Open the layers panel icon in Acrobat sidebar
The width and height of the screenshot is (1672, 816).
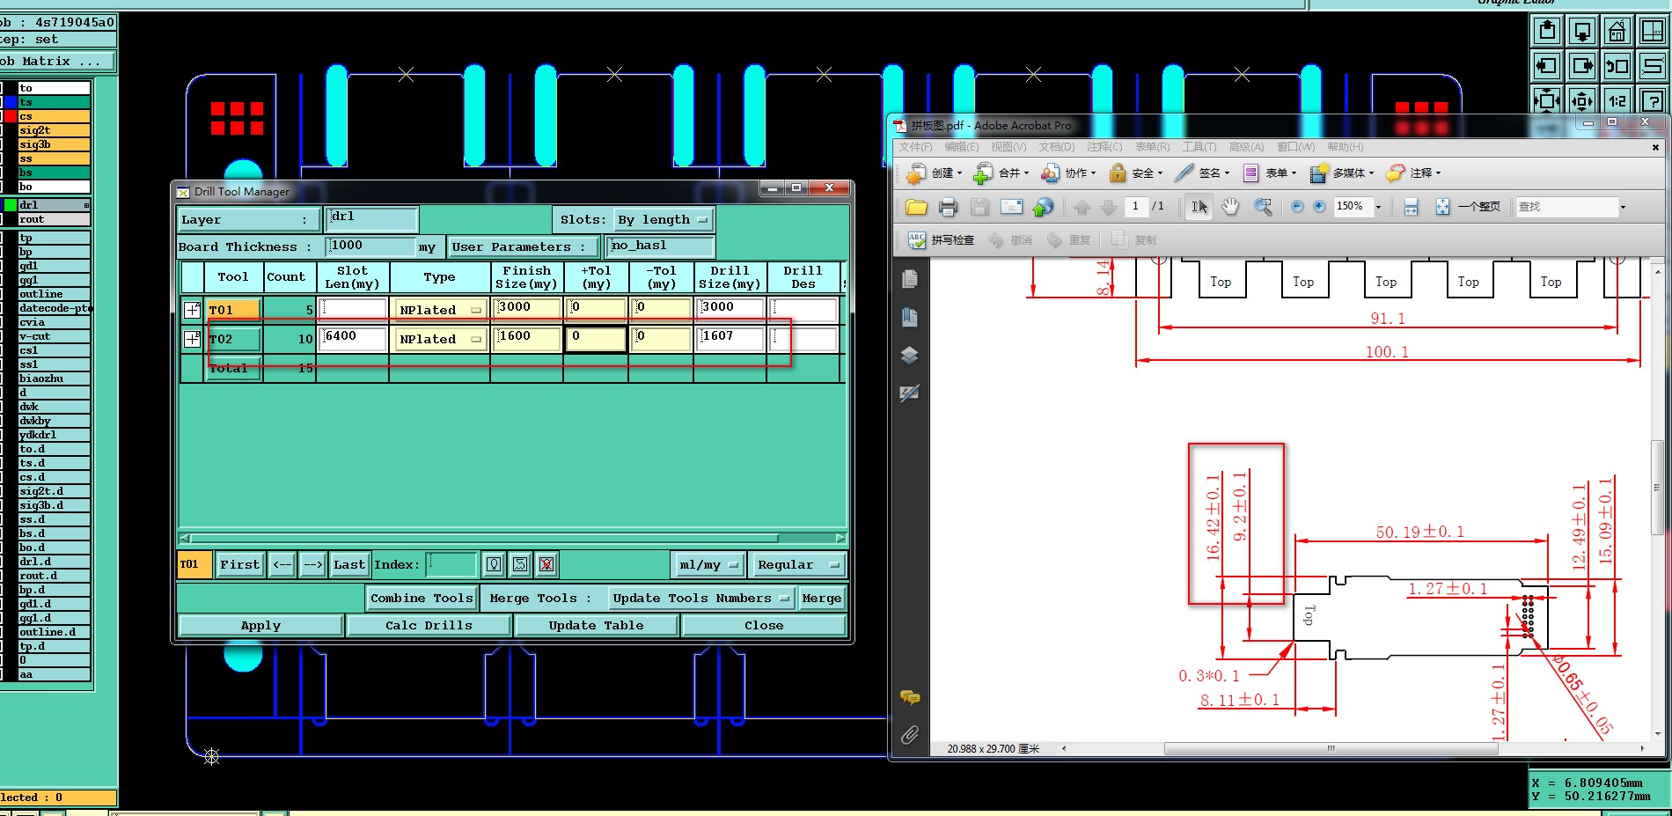pyautogui.click(x=910, y=355)
